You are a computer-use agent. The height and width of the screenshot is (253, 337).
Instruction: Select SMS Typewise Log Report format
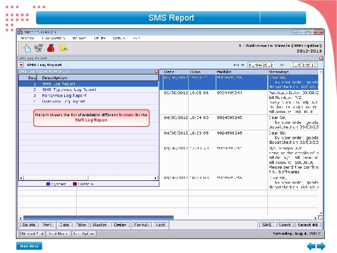88,89
